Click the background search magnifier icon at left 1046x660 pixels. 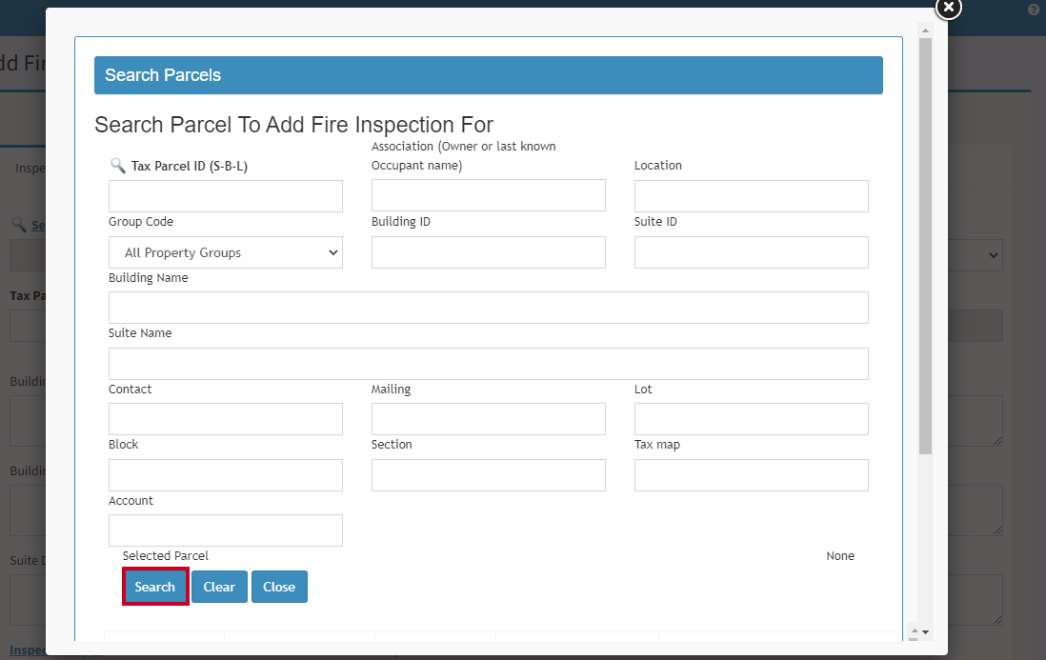19,225
